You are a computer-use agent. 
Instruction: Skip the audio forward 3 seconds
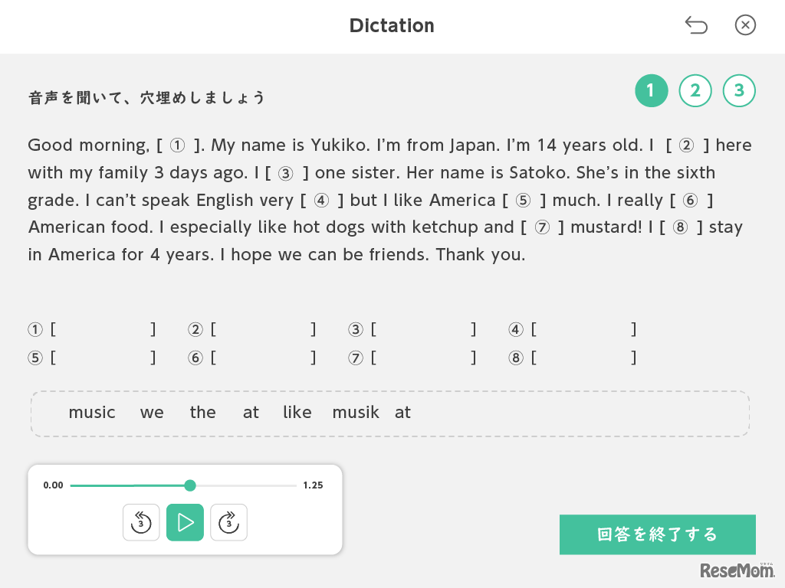tap(228, 522)
